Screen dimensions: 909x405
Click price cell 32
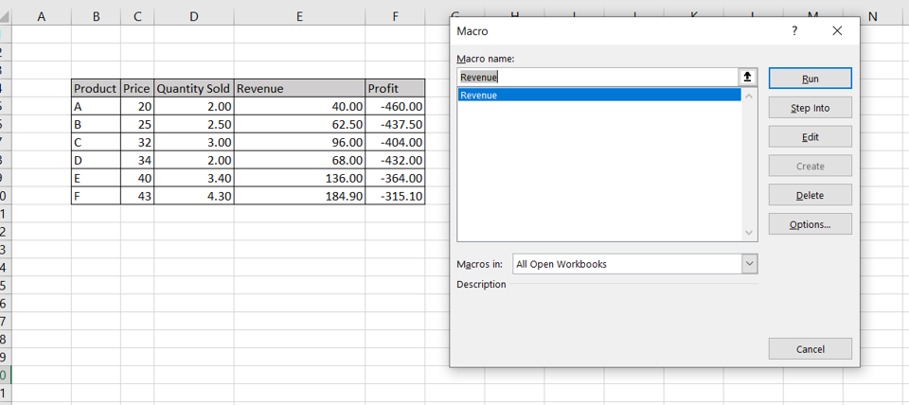(136, 143)
